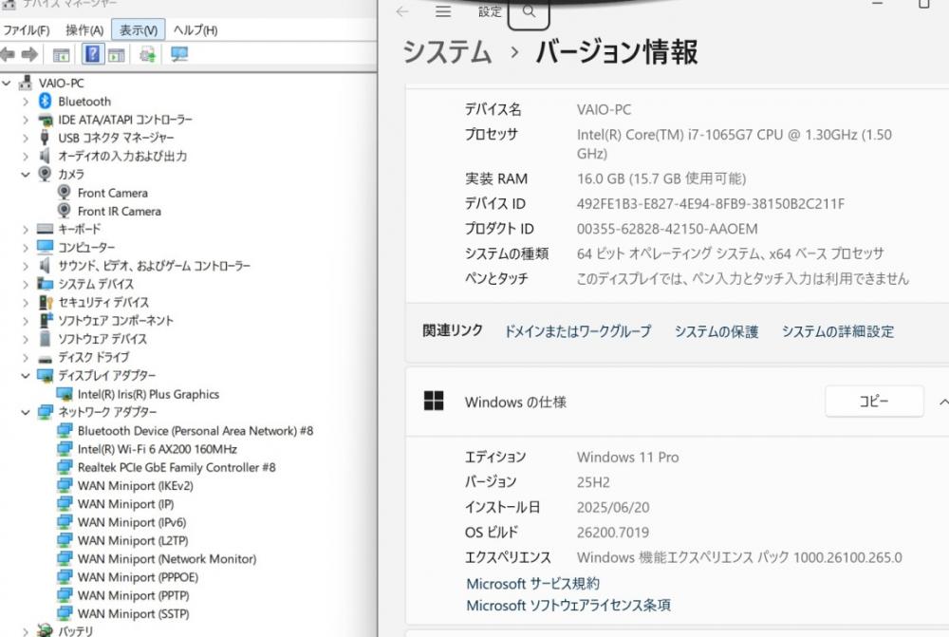Select Realtek PCIe GbE Family Controller #8
This screenshot has width=949, height=637.
point(177,467)
